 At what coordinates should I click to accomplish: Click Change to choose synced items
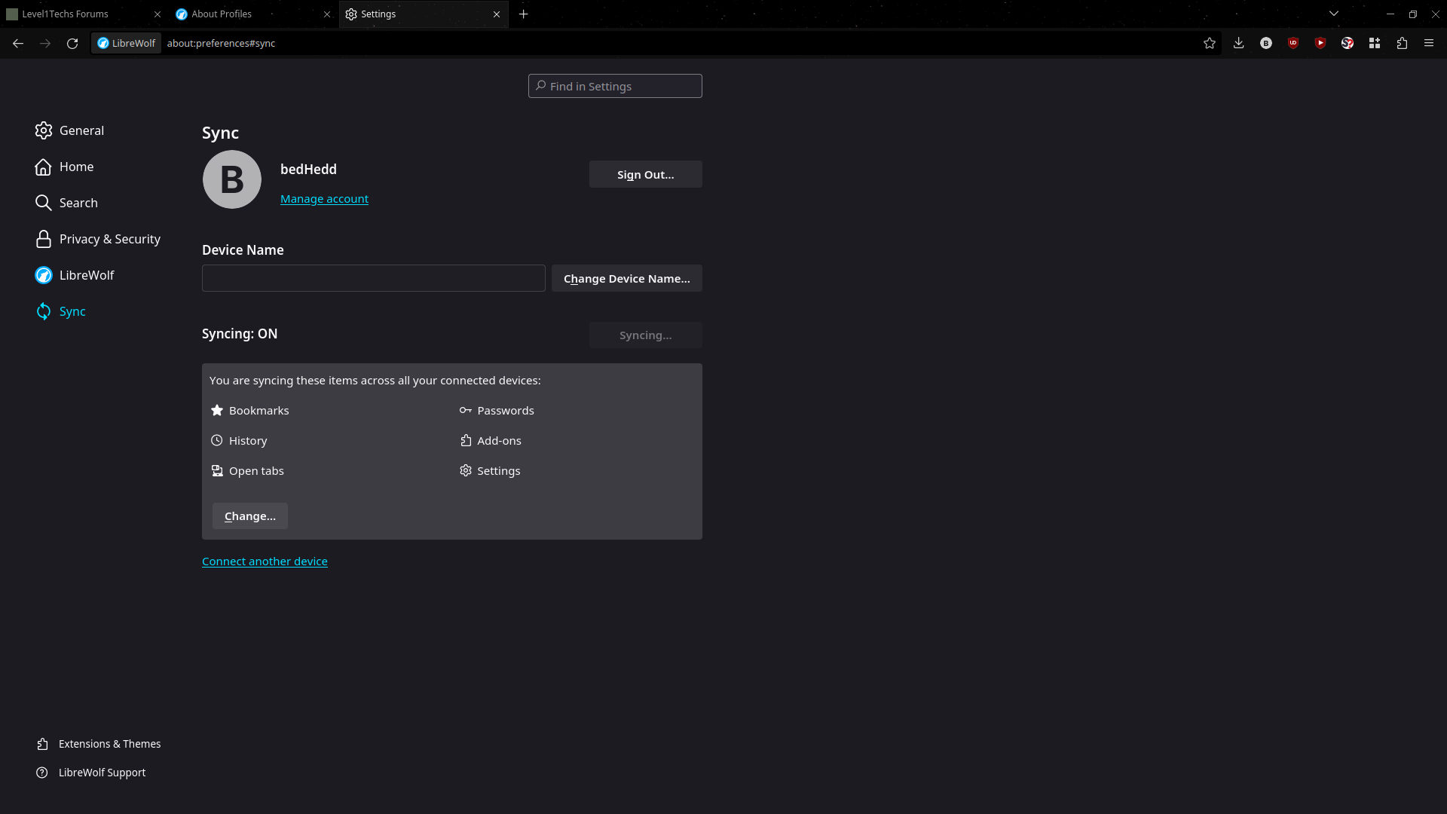click(x=249, y=516)
